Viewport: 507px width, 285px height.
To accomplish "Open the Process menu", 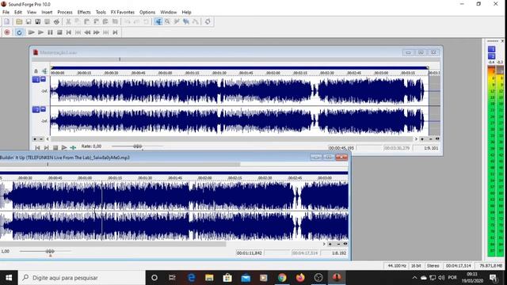I will click(x=65, y=12).
